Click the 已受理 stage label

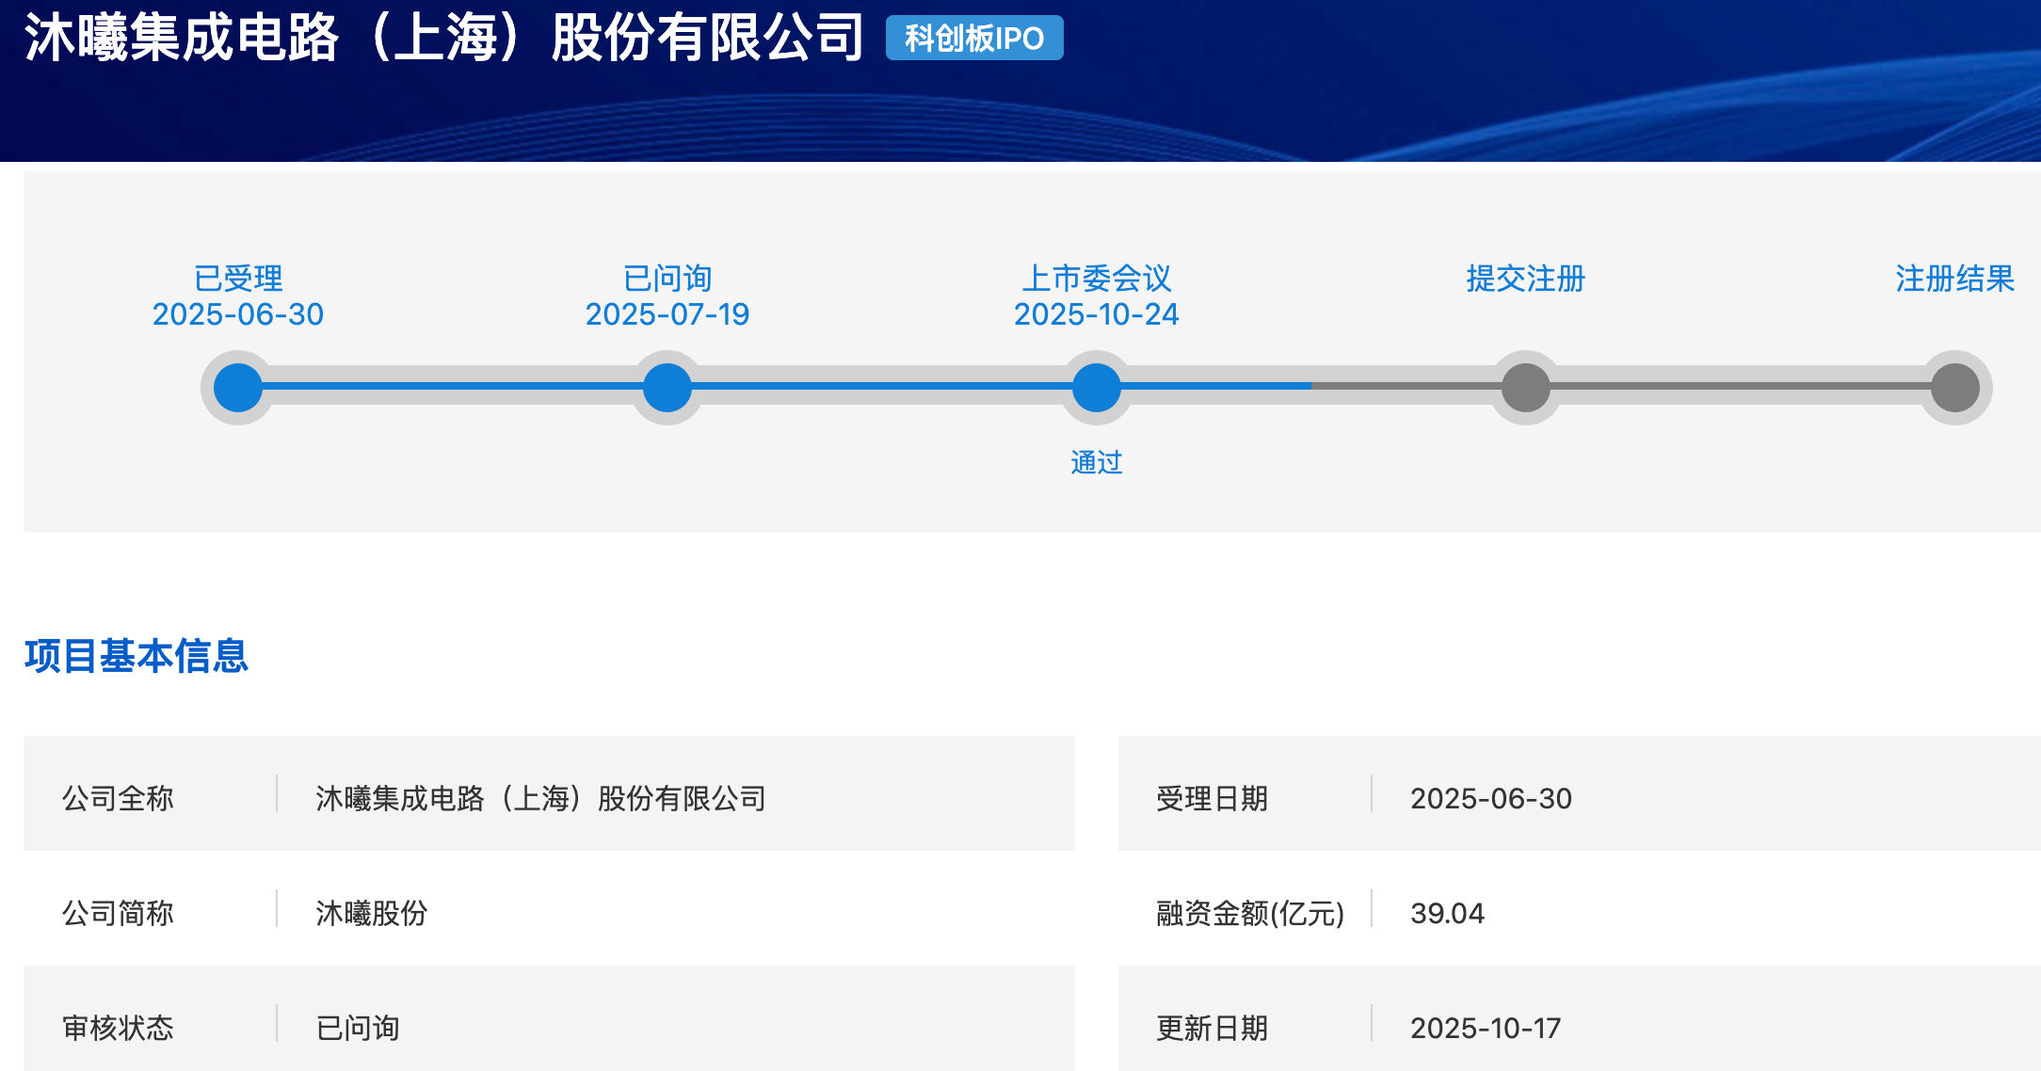238,279
